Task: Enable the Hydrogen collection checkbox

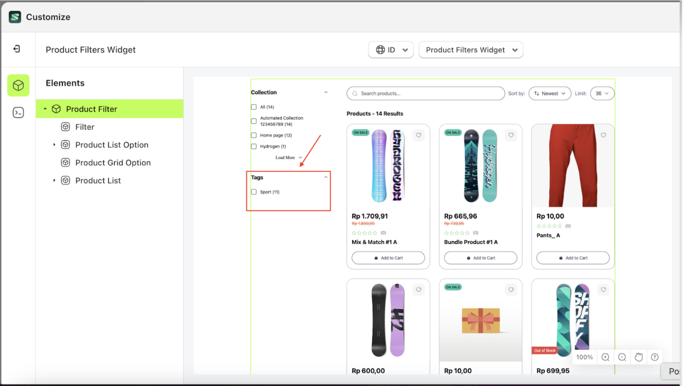Action: coord(254,147)
